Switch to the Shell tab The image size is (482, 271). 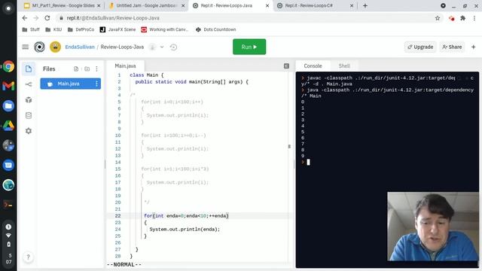344,65
